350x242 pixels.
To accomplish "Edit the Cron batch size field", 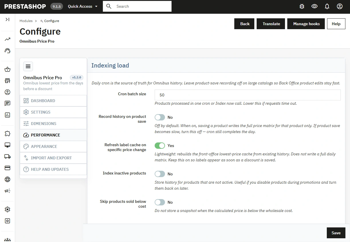I will click(248, 95).
